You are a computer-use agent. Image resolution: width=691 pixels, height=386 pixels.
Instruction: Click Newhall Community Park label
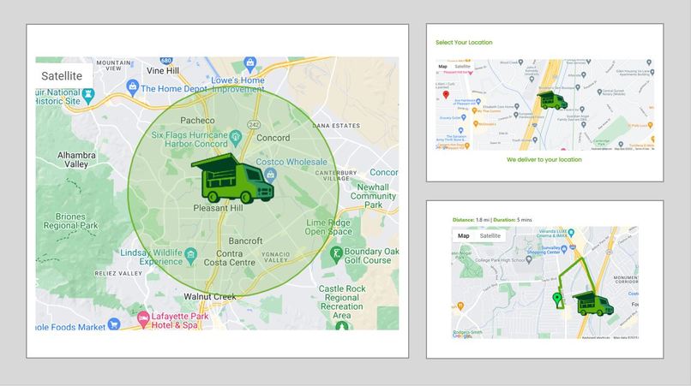pyautogui.click(x=373, y=196)
